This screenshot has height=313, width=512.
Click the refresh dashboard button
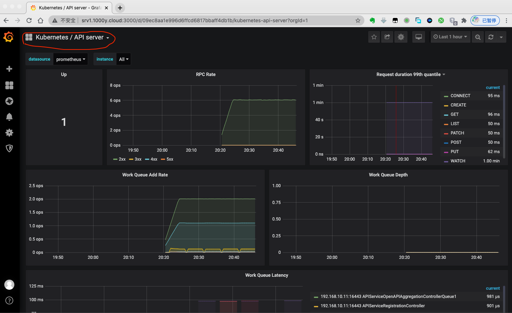491,37
